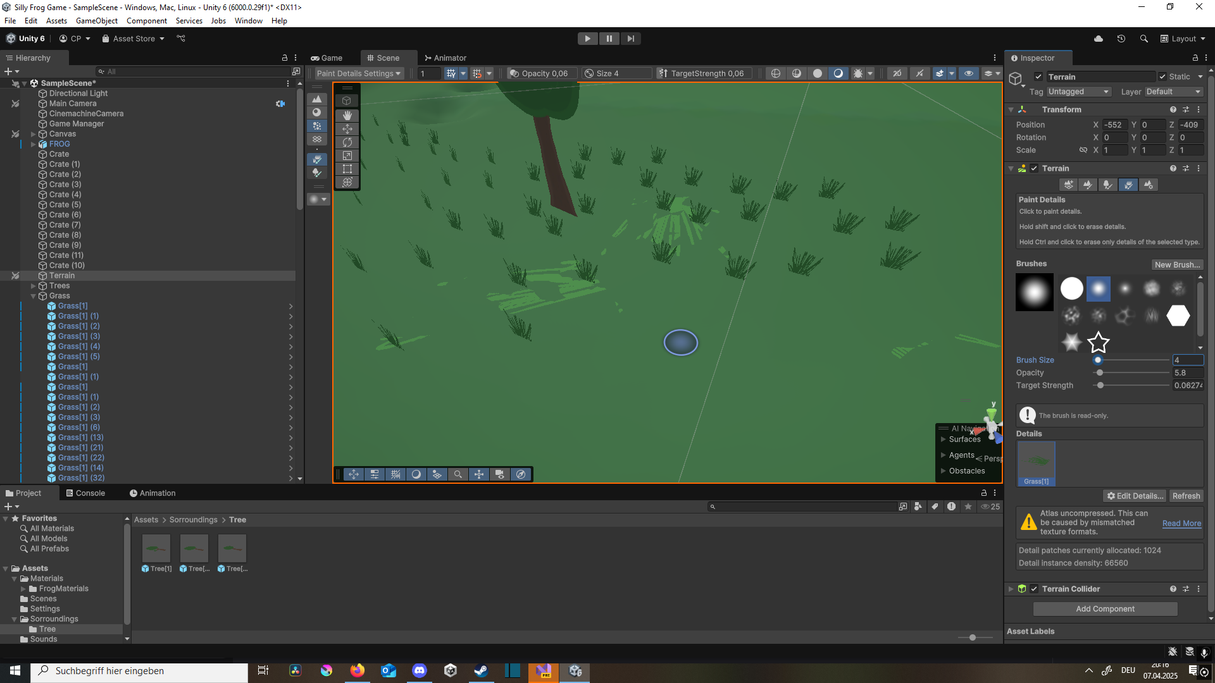1215x683 pixels.
Task: Activate the Scale tool
Action: tap(347, 156)
